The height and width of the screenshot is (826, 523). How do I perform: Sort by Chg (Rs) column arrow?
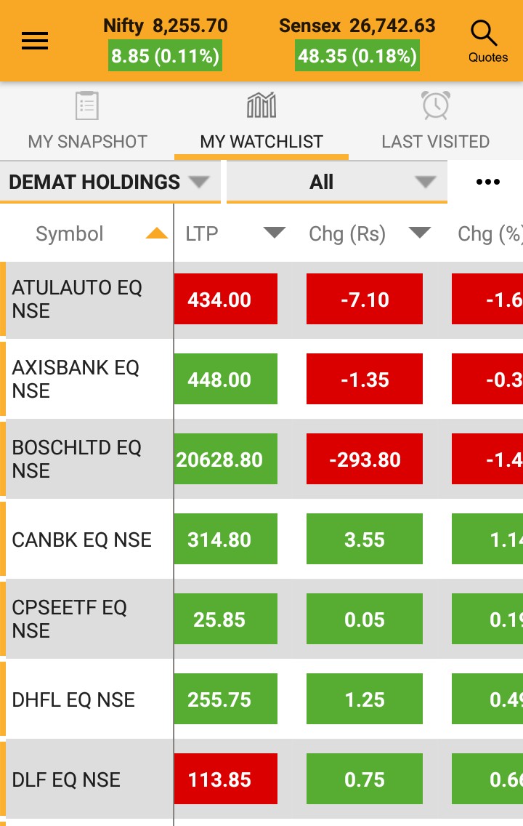click(420, 233)
